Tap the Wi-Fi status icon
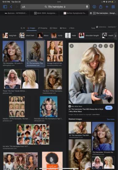 coord(104,2)
